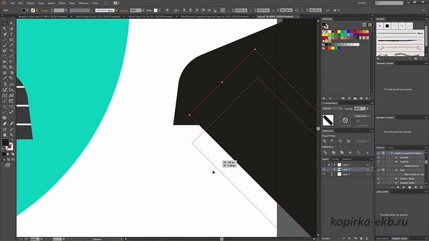429x241 pixels.
Task: Open the Help menu
Action: coord(95,3)
